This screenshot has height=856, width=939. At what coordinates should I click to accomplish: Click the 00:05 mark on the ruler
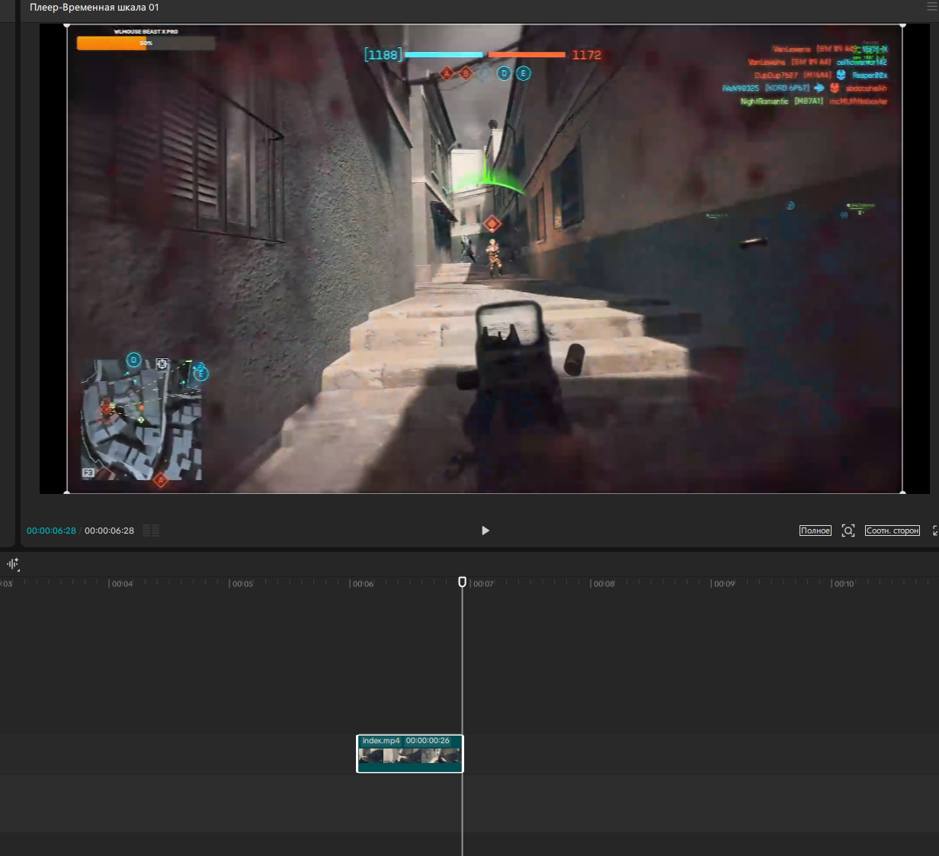(242, 584)
